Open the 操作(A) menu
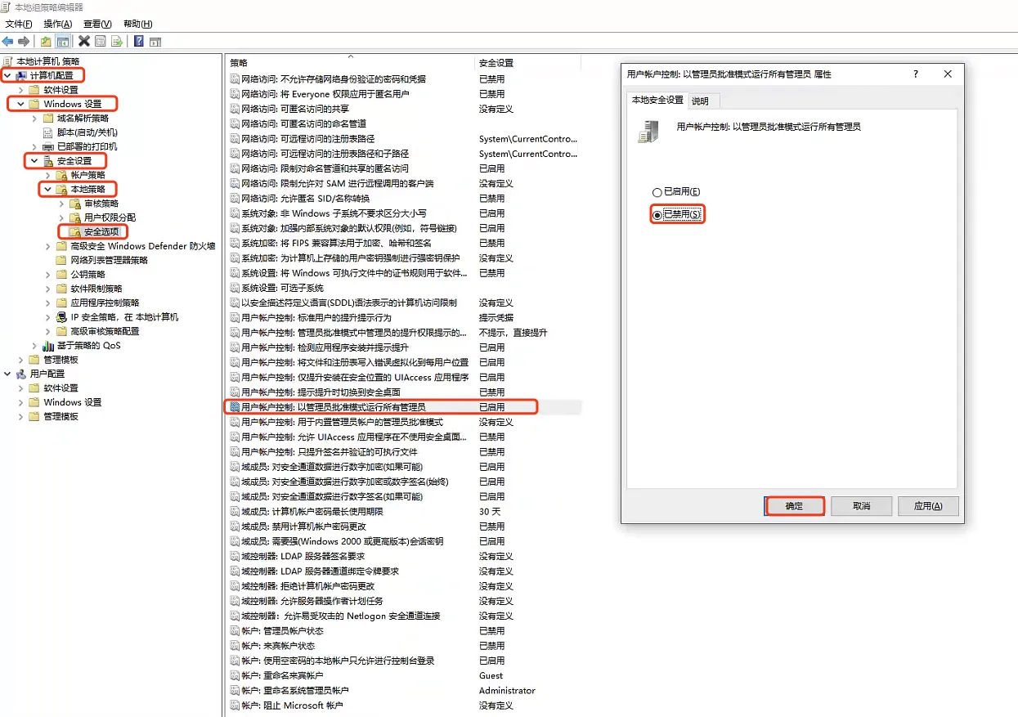 pyautogui.click(x=57, y=24)
